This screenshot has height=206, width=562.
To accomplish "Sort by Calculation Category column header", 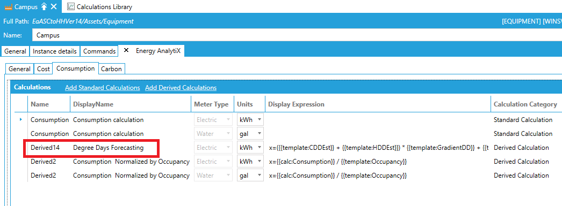I will click(x=525, y=104).
